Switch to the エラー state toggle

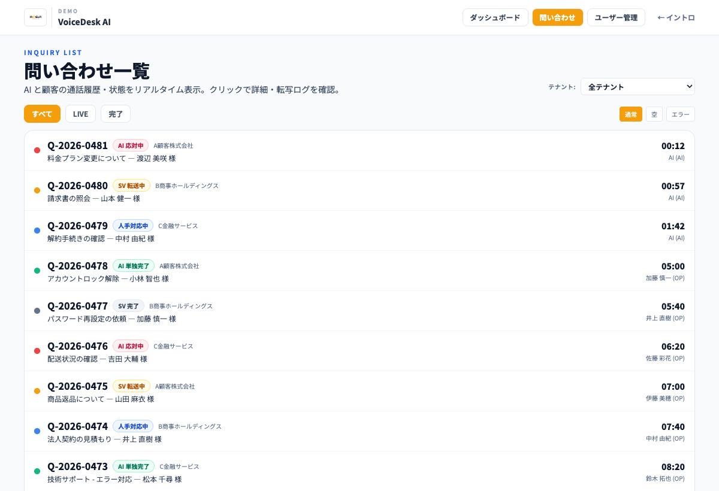[x=681, y=114]
